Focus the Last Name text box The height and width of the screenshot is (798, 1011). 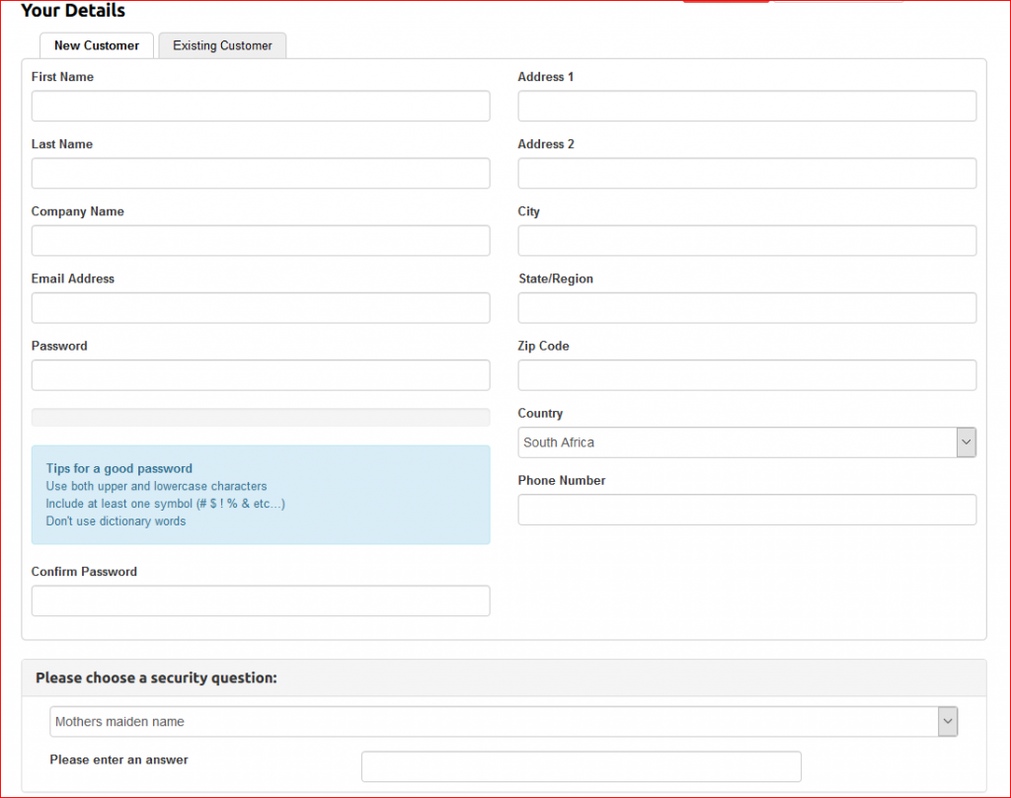click(261, 174)
